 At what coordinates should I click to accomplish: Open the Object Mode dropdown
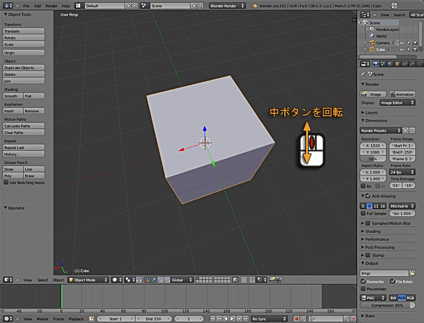88,280
